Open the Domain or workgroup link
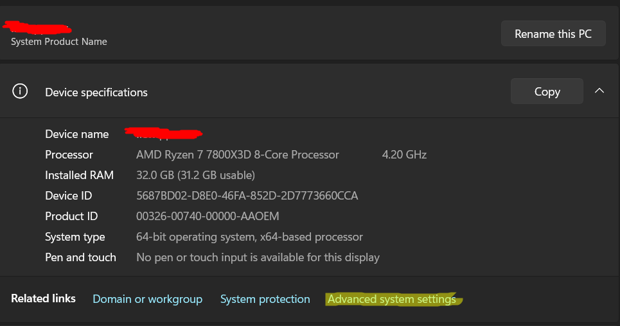Image resolution: width=620 pixels, height=326 pixels. coord(147,299)
